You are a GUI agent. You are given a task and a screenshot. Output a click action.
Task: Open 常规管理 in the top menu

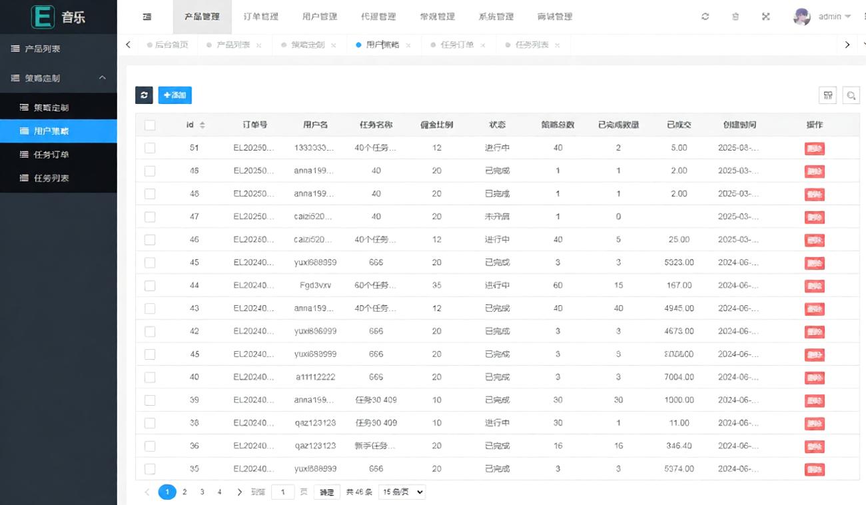(437, 17)
